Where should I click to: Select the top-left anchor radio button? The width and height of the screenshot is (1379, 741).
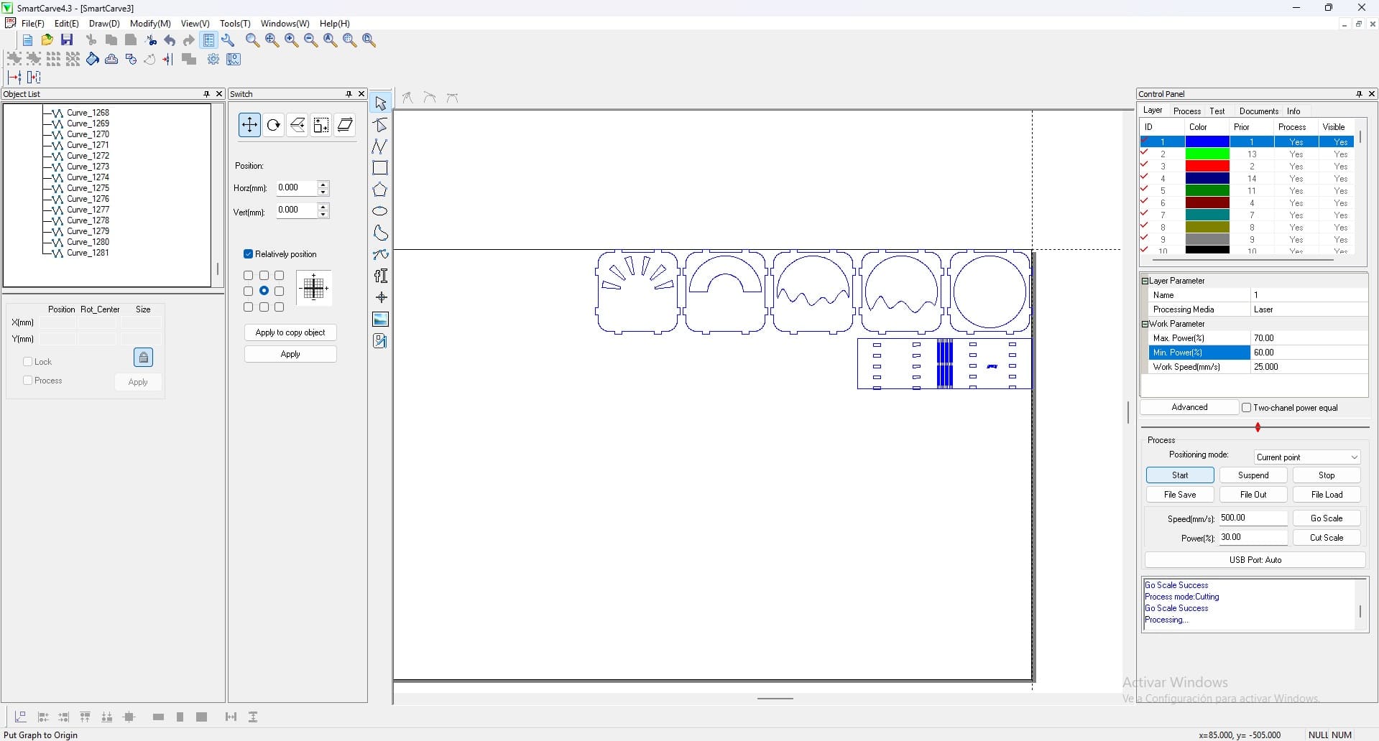[249, 275]
